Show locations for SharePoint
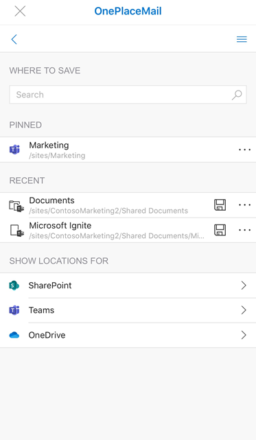256x440 pixels. tap(128, 286)
